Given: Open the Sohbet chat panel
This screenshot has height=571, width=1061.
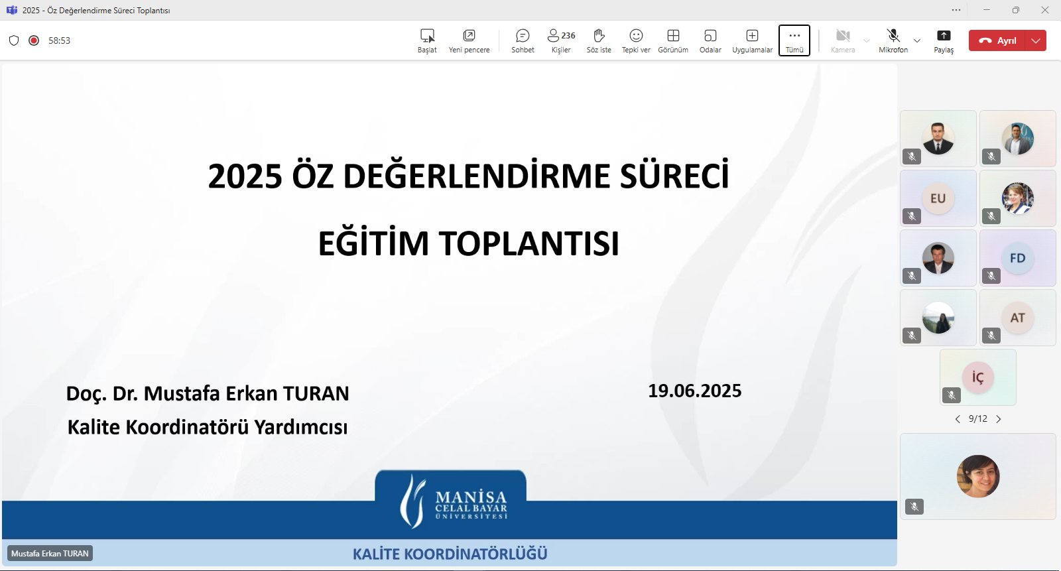Looking at the screenshot, I should coord(523,40).
